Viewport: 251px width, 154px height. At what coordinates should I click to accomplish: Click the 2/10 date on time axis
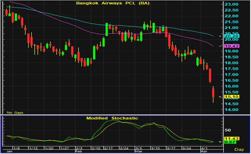96,148
